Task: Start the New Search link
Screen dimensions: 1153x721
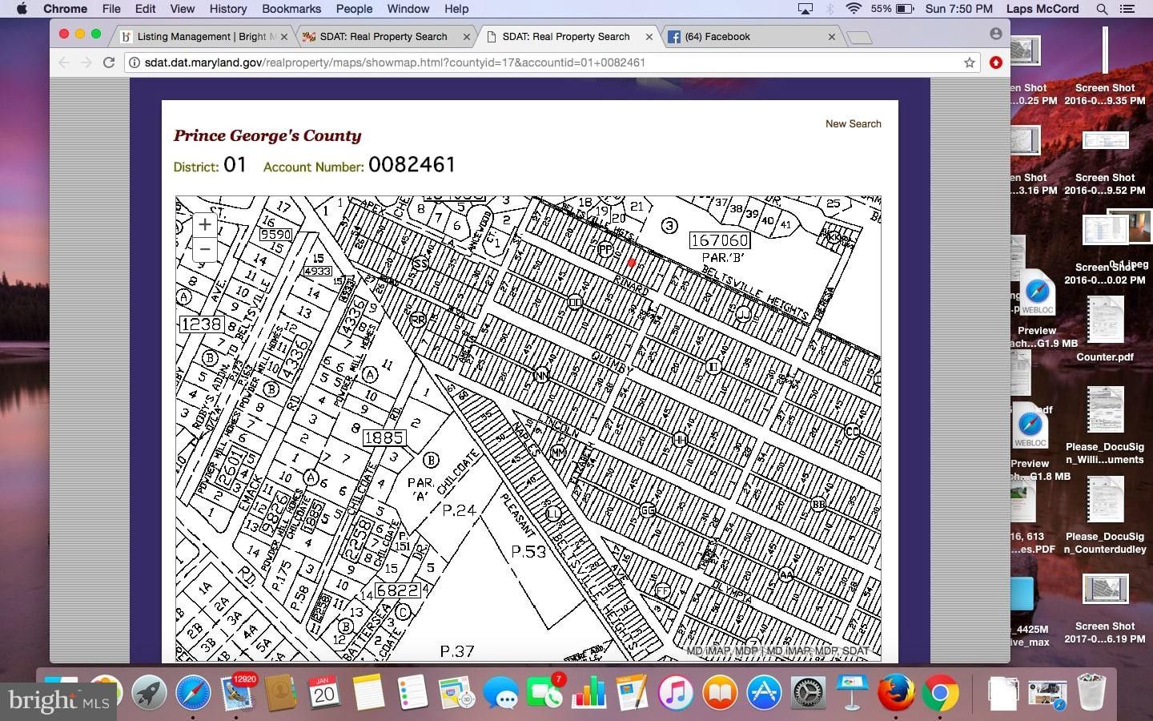Action: tap(853, 124)
